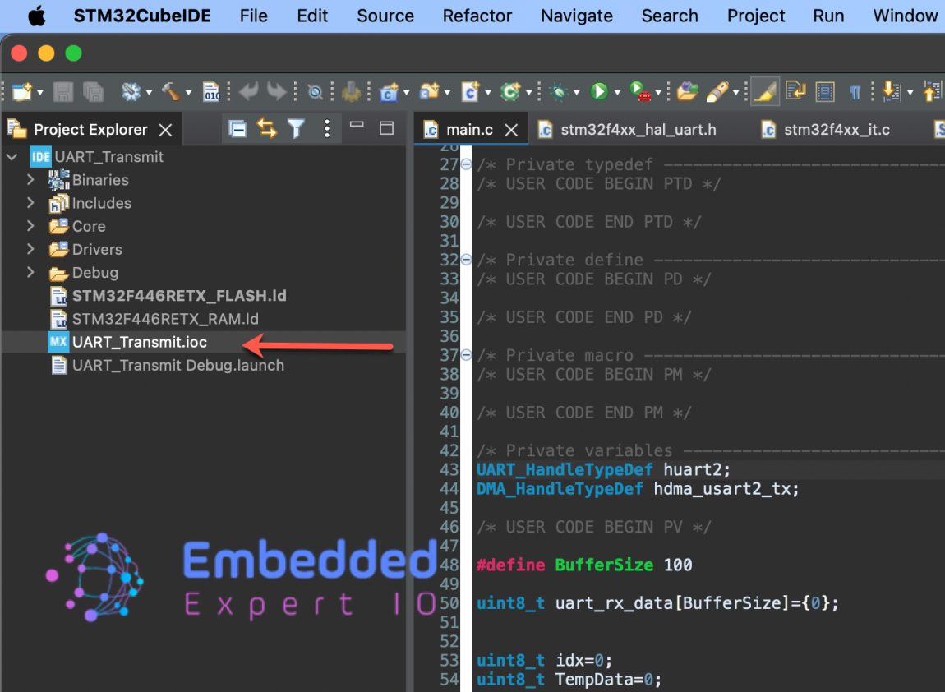Expand the Drivers folder
Image resolution: width=945 pixels, height=692 pixels.
(x=30, y=249)
